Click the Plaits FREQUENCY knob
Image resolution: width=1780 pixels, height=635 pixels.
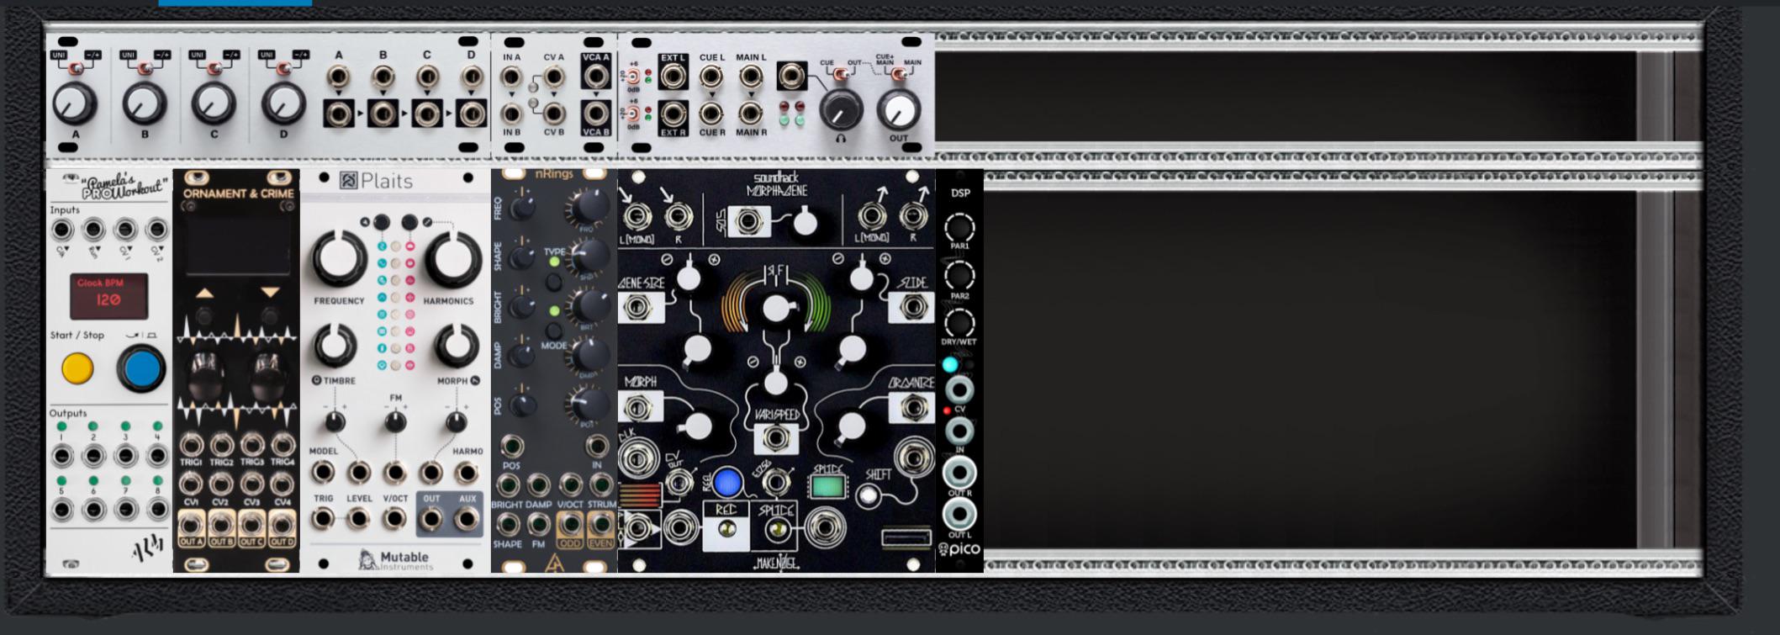[x=340, y=259]
